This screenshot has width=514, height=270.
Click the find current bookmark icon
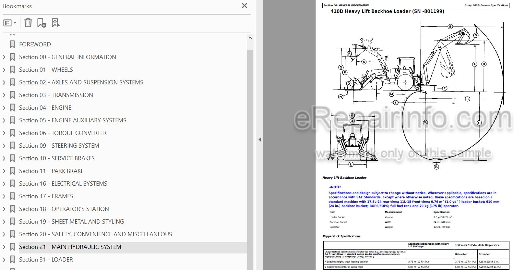(x=56, y=23)
